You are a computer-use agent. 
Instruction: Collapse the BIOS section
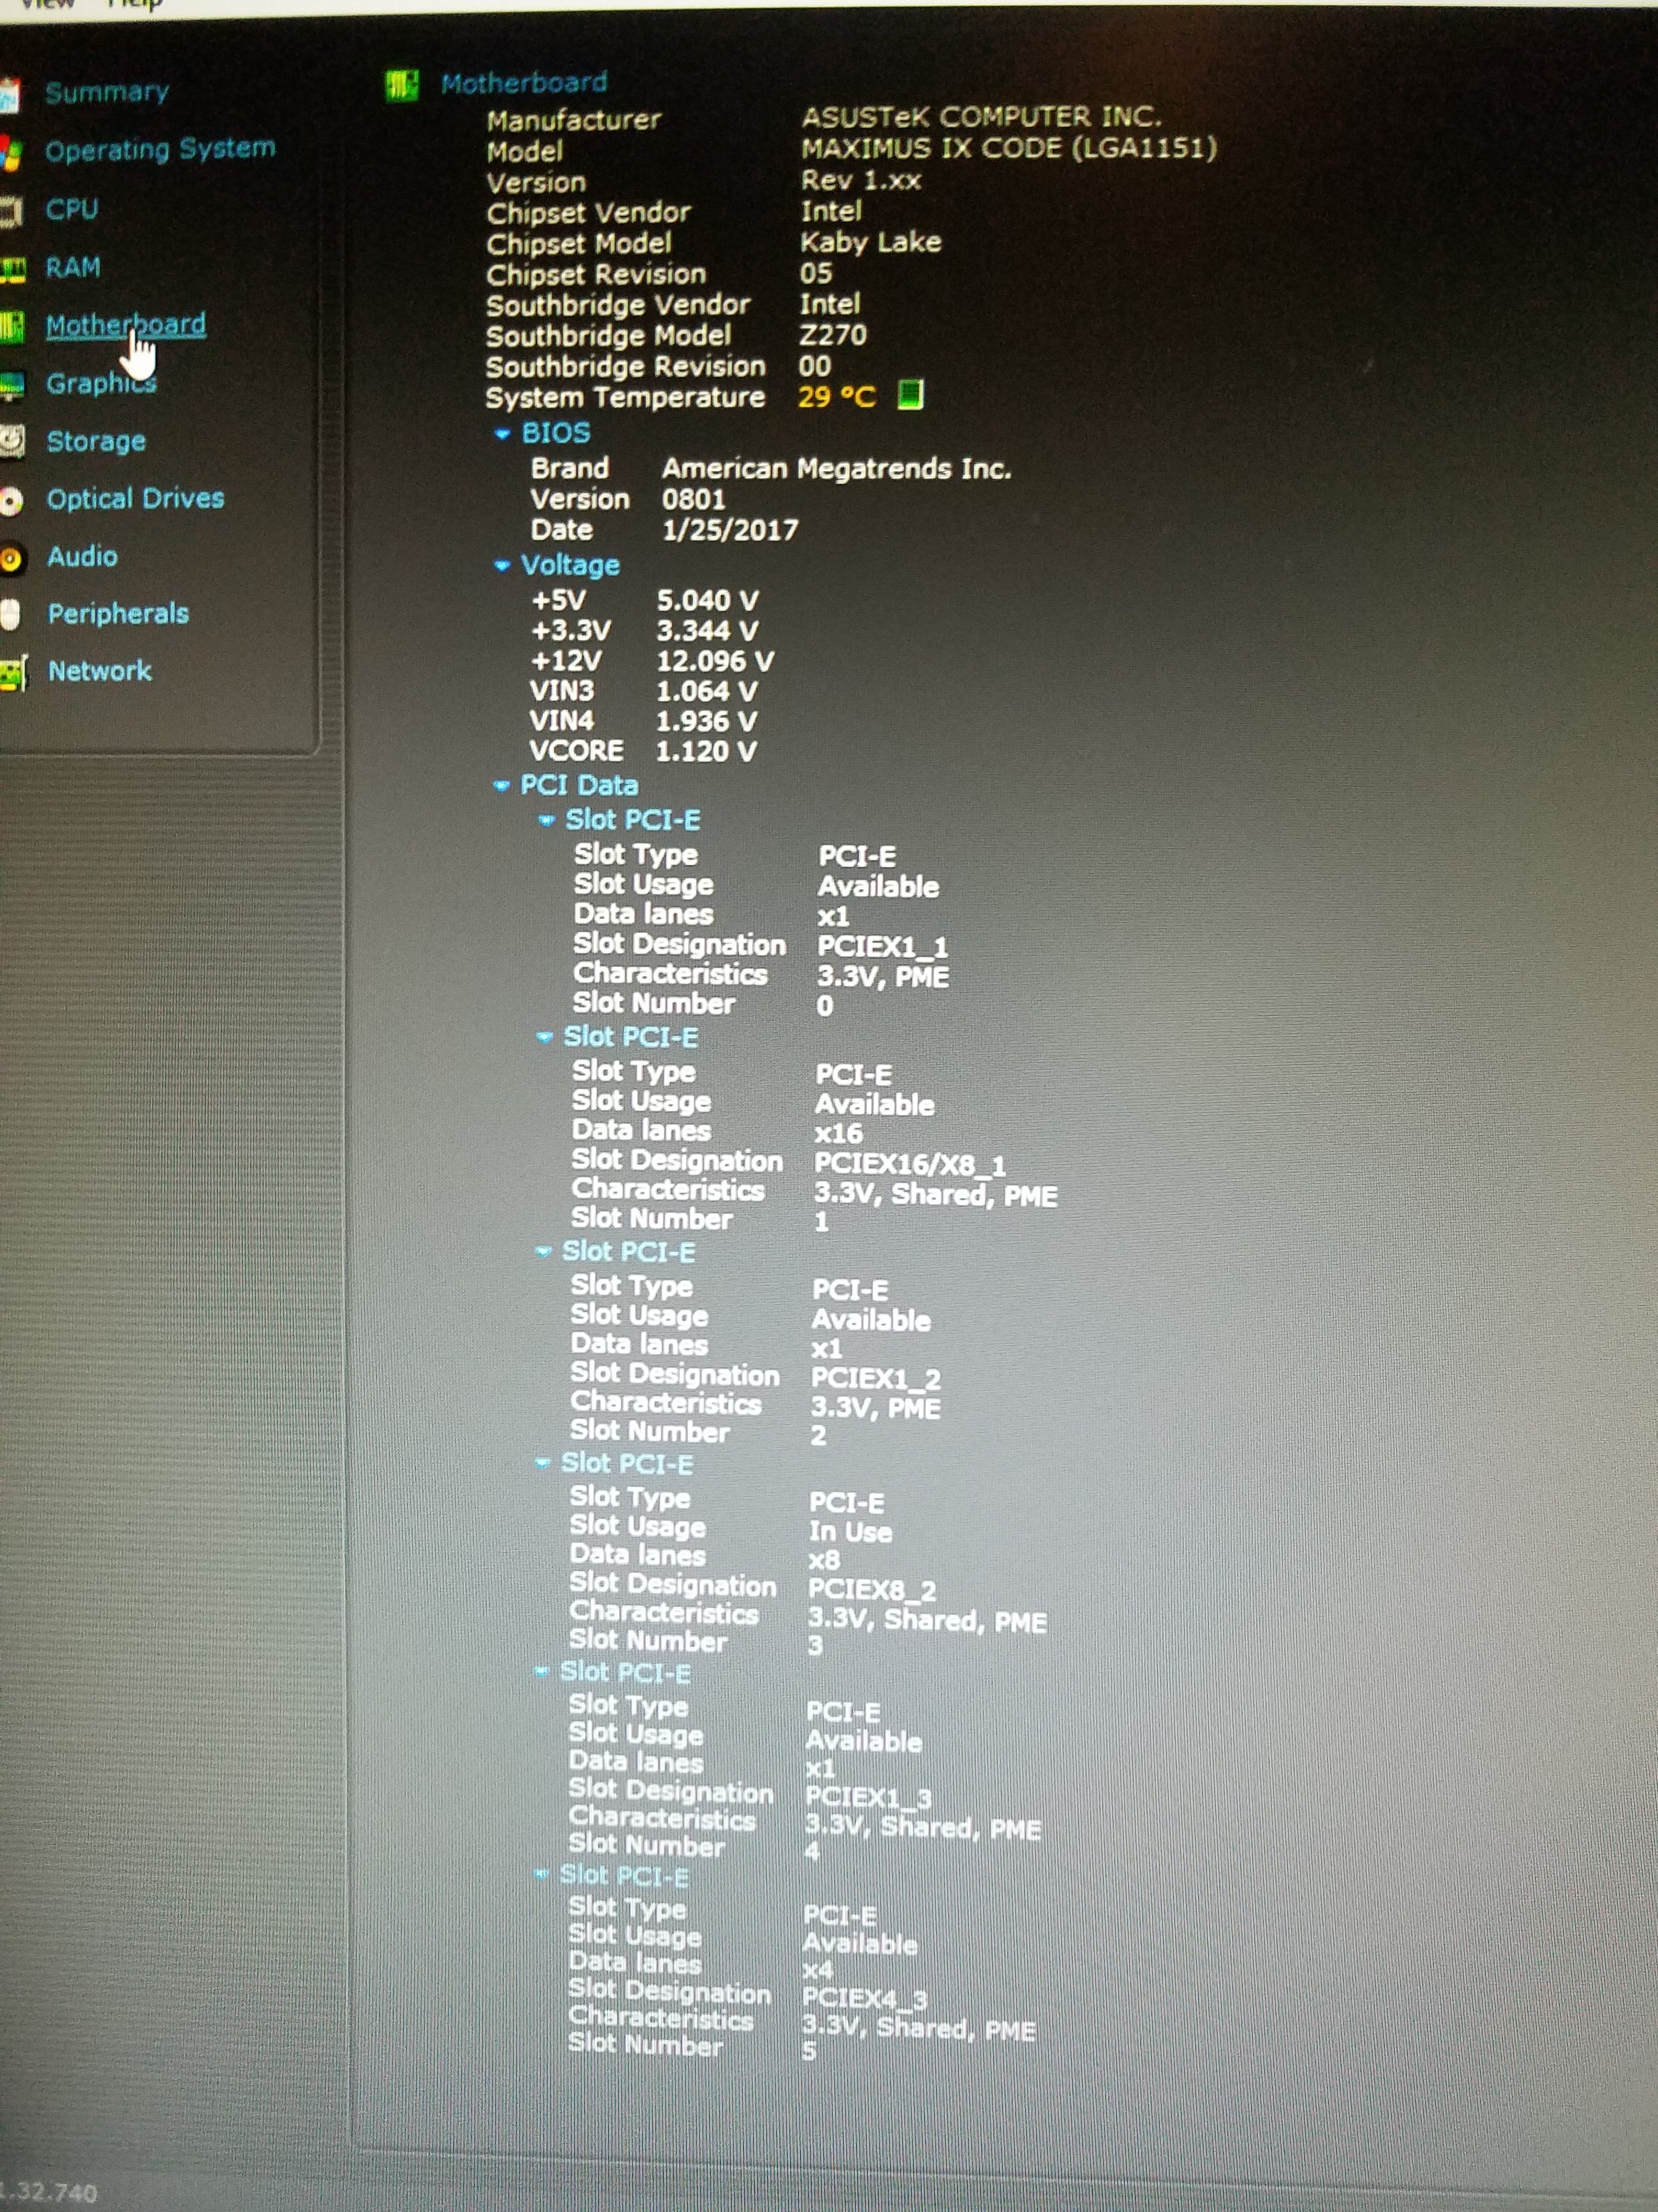pos(503,434)
